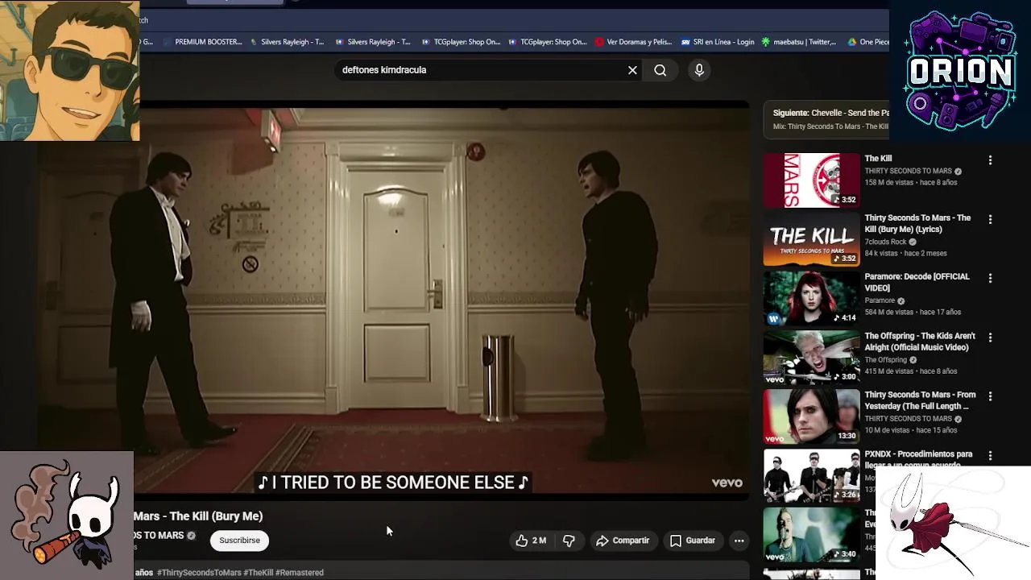1031x580 pixels.
Task: Open the 'maebatsu | Twitter' bookmark
Action: click(799, 42)
